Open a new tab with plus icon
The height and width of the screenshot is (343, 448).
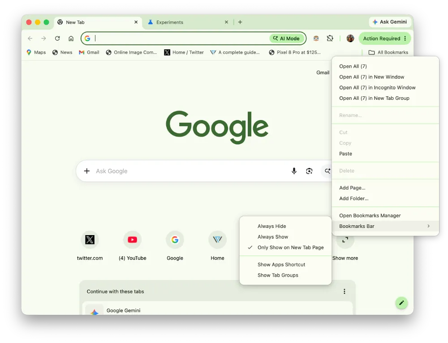240,22
